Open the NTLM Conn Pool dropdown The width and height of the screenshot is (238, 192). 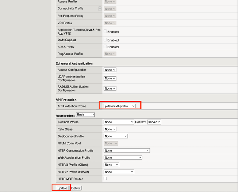pos(111,144)
